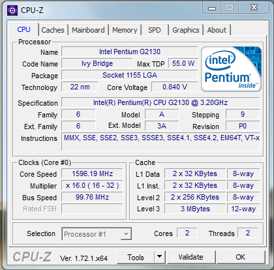Click the Core Speed value 1596.19 MHz
274x270 pixels.
click(92, 173)
